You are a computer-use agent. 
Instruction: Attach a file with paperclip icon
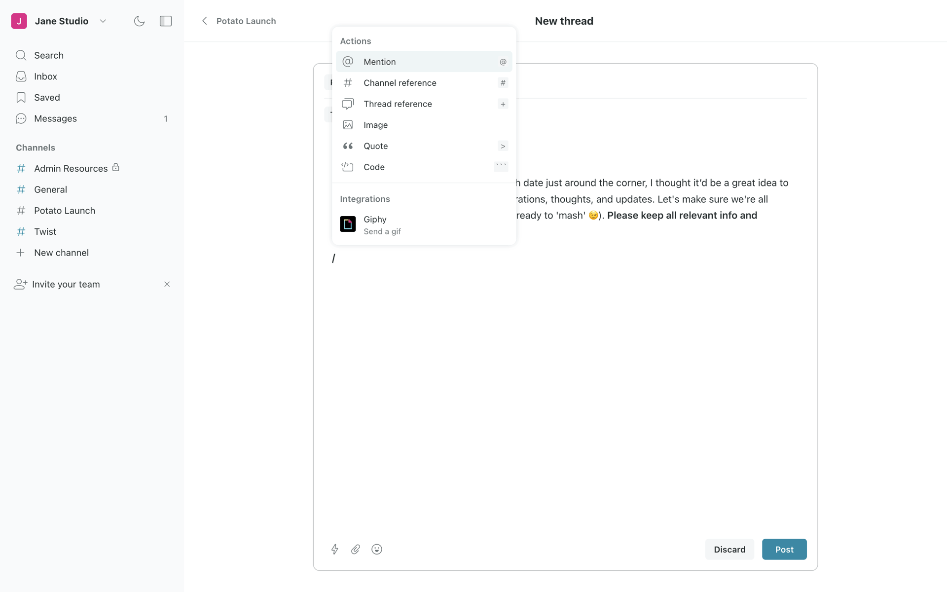[356, 549]
